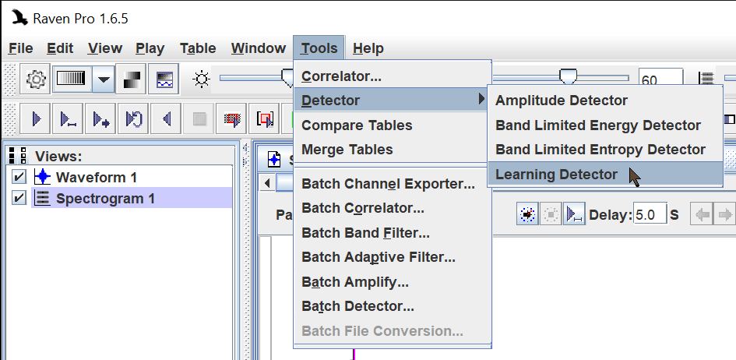Choose Batch Correlator... menu item
The width and height of the screenshot is (736, 360).
pos(393,208)
